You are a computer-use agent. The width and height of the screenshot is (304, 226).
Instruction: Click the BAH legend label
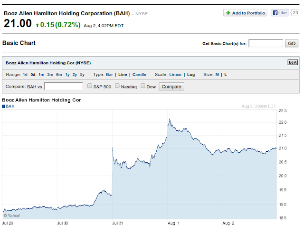(10, 106)
